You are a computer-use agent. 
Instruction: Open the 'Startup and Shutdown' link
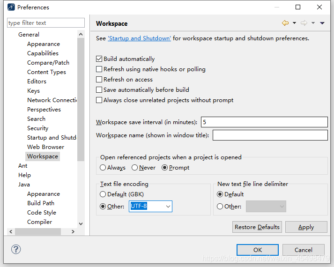(x=139, y=38)
